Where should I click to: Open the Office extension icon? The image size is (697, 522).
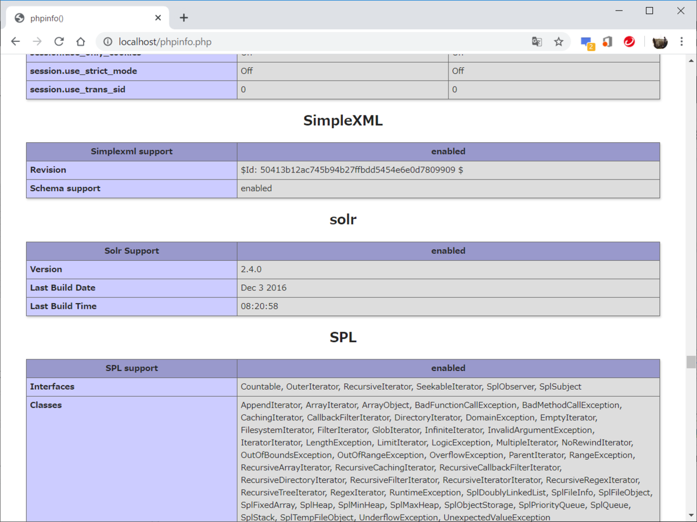click(x=608, y=42)
